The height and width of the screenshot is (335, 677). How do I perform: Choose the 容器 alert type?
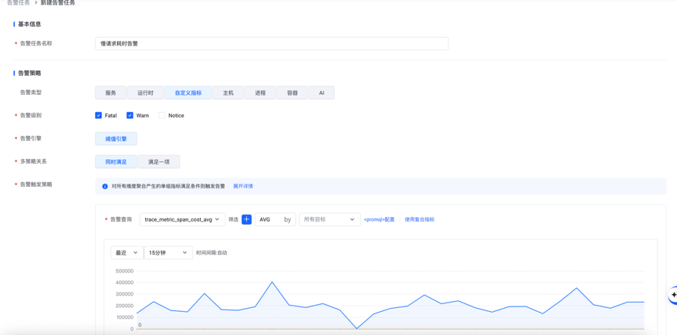tap(293, 93)
